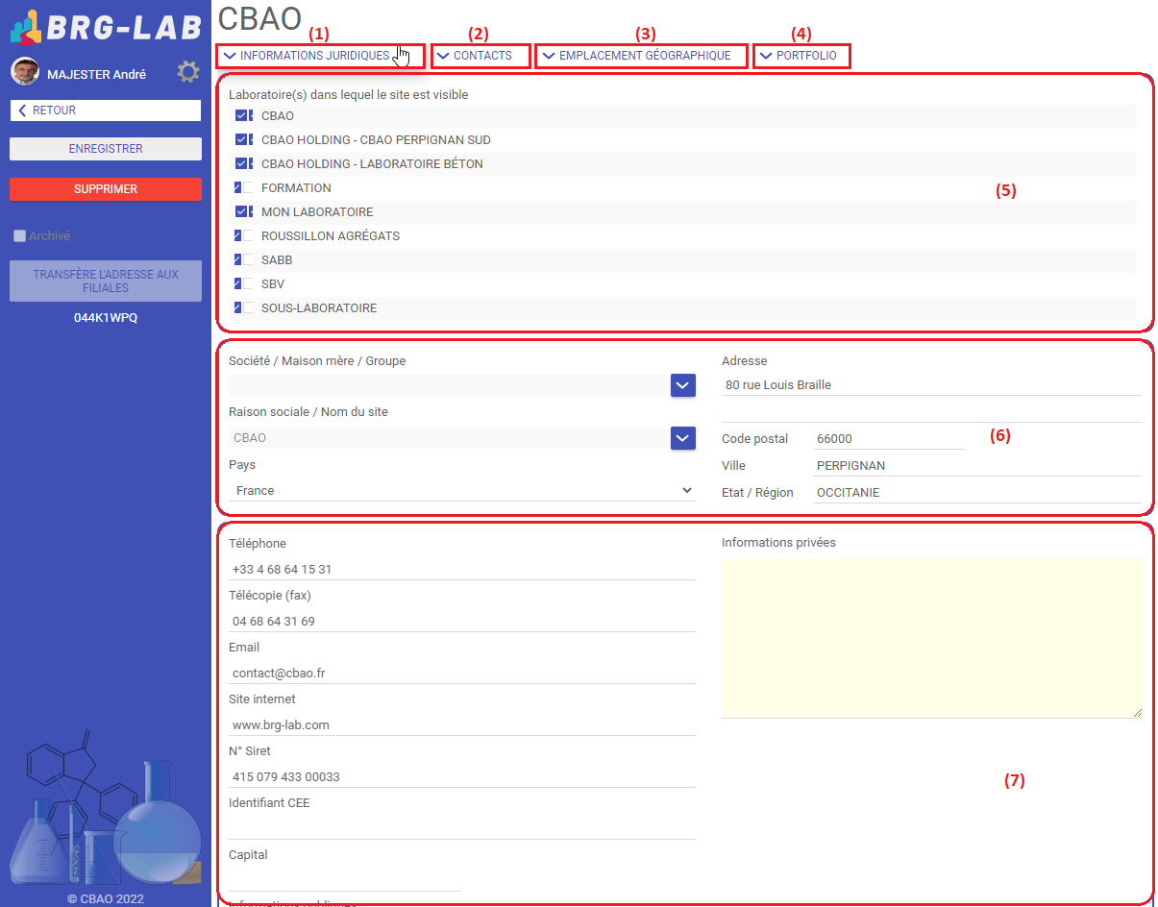Open the Pays country dropdown
Image resolution: width=1158 pixels, height=907 pixels.
[x=462, y=490]
